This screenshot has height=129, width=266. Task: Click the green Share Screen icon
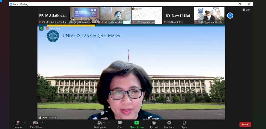(137, 123)
